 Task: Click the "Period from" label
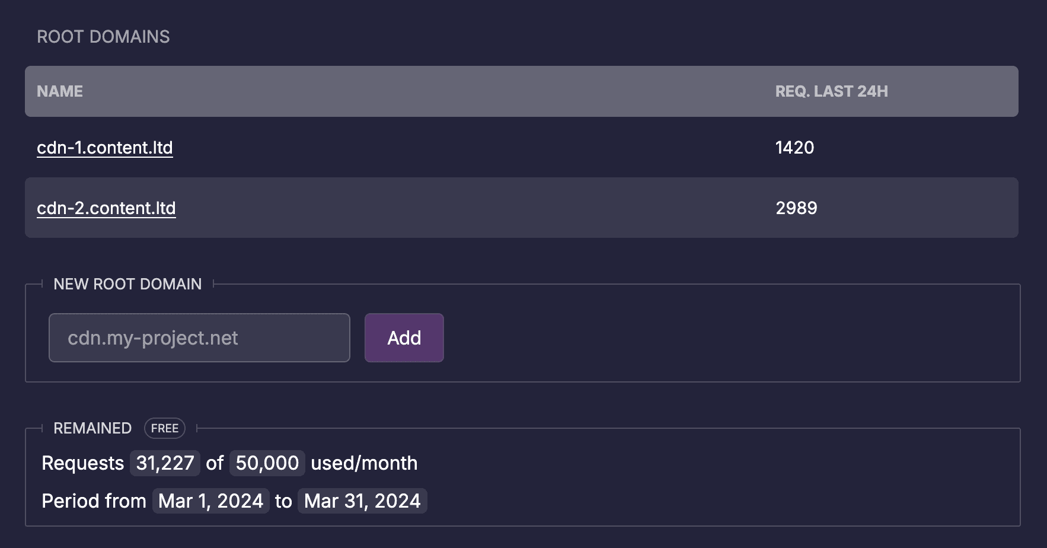(94, 501)
